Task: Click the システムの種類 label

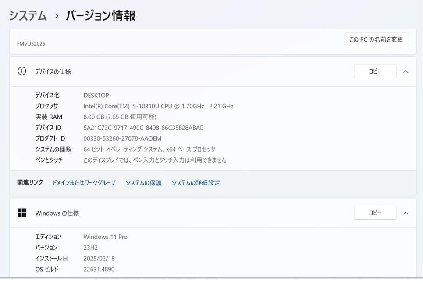Action: (x=53, y=149)
